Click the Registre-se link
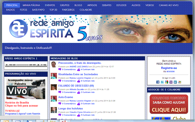The image size is (195, 122). (x=169, y=68)
